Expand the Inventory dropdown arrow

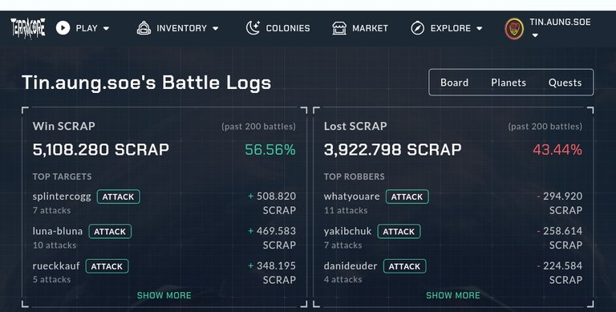click(215, 29)
